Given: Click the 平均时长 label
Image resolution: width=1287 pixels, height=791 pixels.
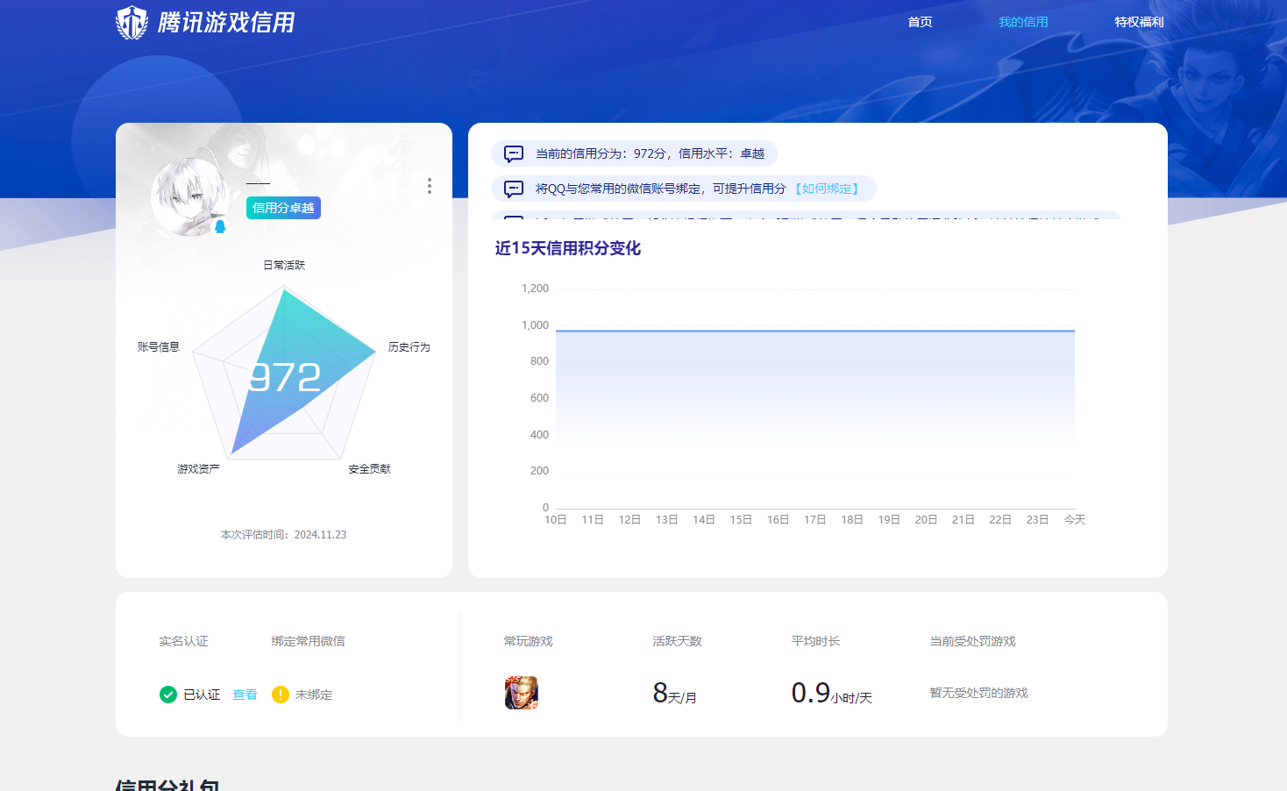Looking at the screenshot, I should coord(815,641).
